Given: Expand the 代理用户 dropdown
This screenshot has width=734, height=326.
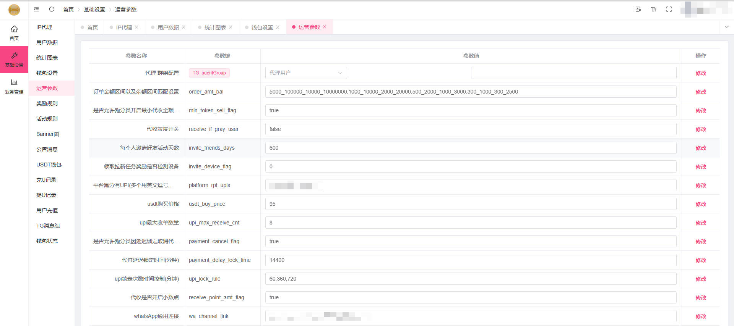Looking at the screenshot, I should [306, 73].
